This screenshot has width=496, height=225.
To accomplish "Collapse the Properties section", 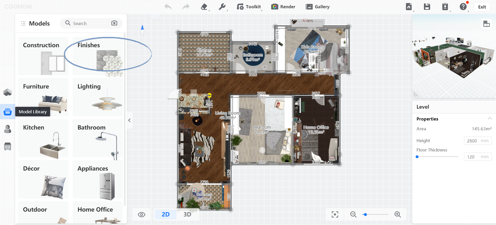I will (490, 119).
